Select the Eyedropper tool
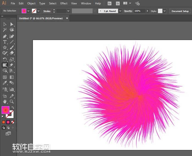Screen dimensions: 192x156 5,83
